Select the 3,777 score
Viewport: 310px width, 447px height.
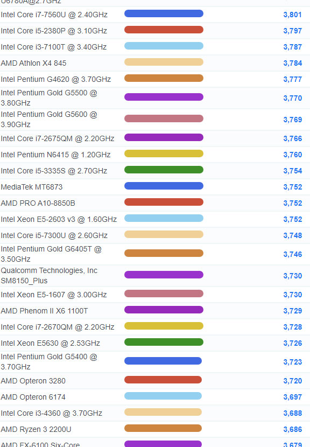[293, 79]
